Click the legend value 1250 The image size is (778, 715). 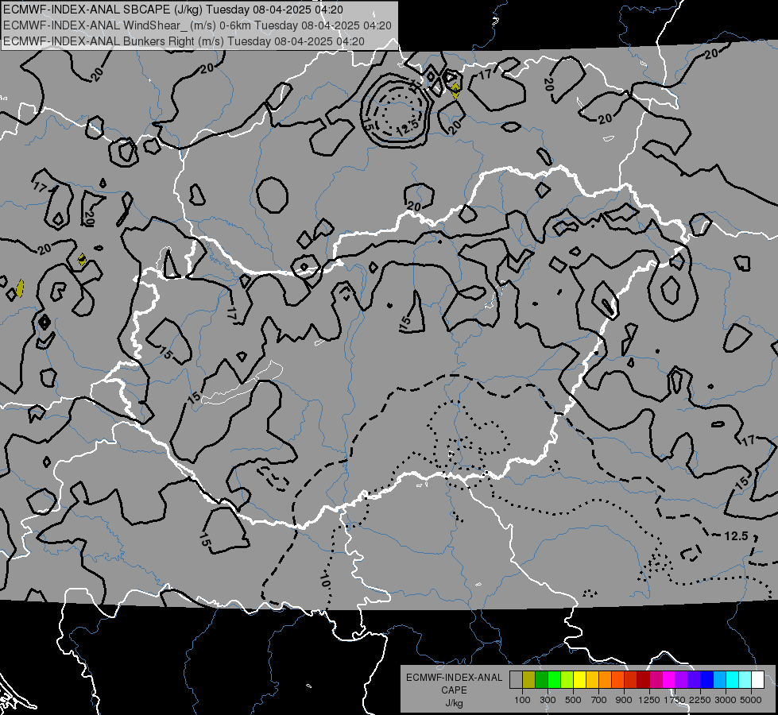[x=649, y=700]
